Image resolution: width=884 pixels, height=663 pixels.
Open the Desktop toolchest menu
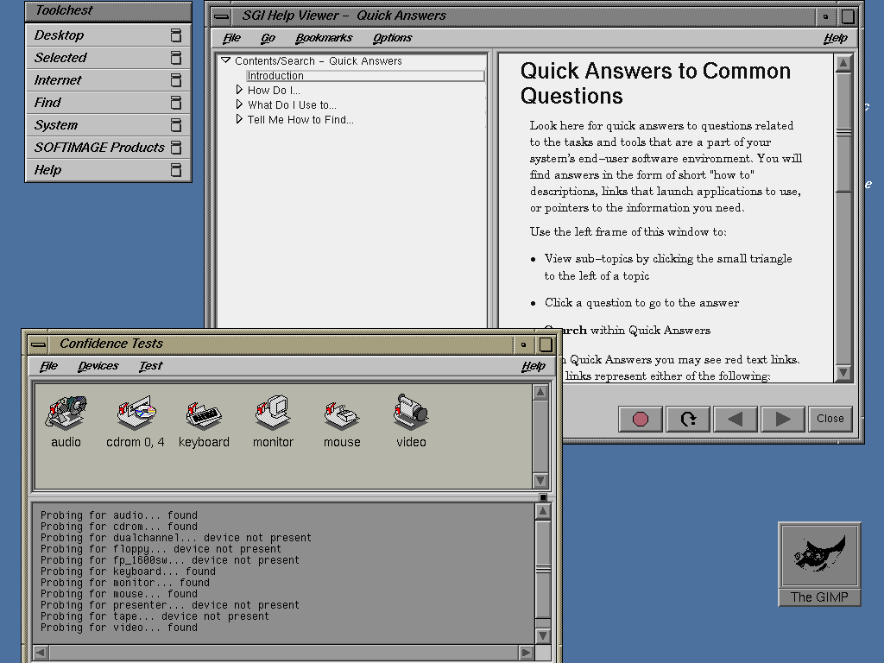(108, 35)
